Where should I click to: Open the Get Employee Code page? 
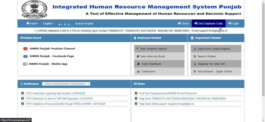click(x=209, y=24)
